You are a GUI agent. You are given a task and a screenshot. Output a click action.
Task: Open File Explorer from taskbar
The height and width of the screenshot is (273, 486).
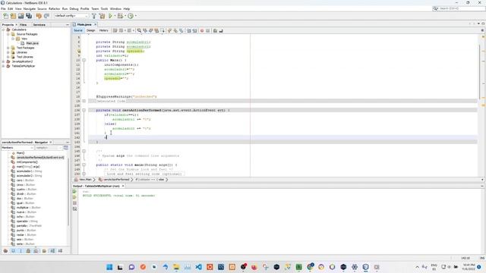coord(176,267)
